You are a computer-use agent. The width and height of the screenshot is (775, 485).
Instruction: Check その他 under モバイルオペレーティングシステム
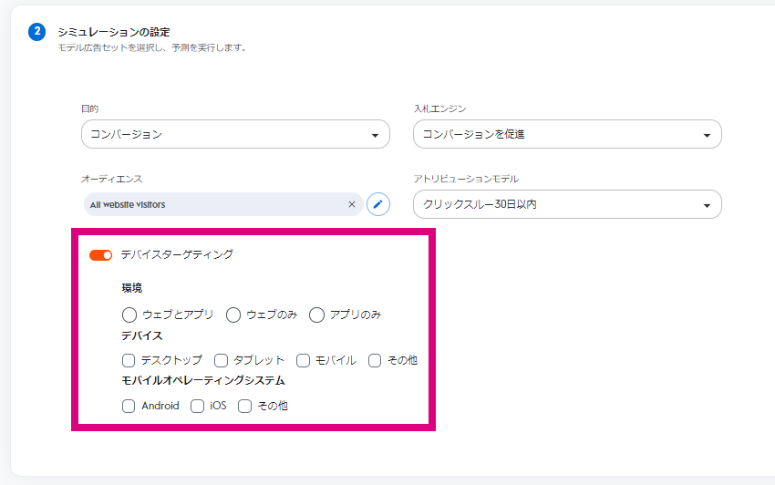pos(244,406)
